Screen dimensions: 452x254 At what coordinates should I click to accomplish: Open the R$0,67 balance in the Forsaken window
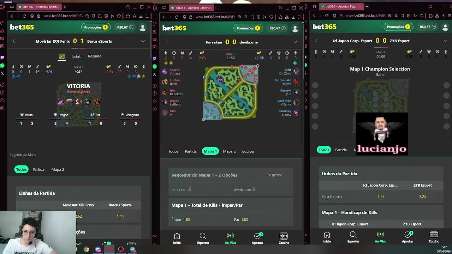[278, 28]
